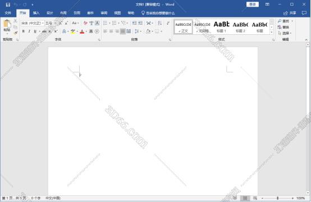The image size is (311, 202).
Task: Expand the Styles gallery list
Action: [272, 32]
